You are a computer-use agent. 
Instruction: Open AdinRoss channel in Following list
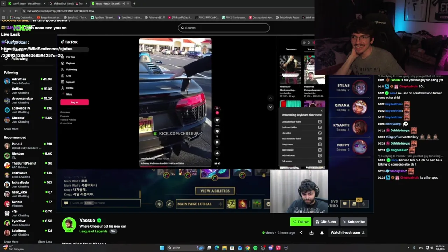(x=28, y=81)
